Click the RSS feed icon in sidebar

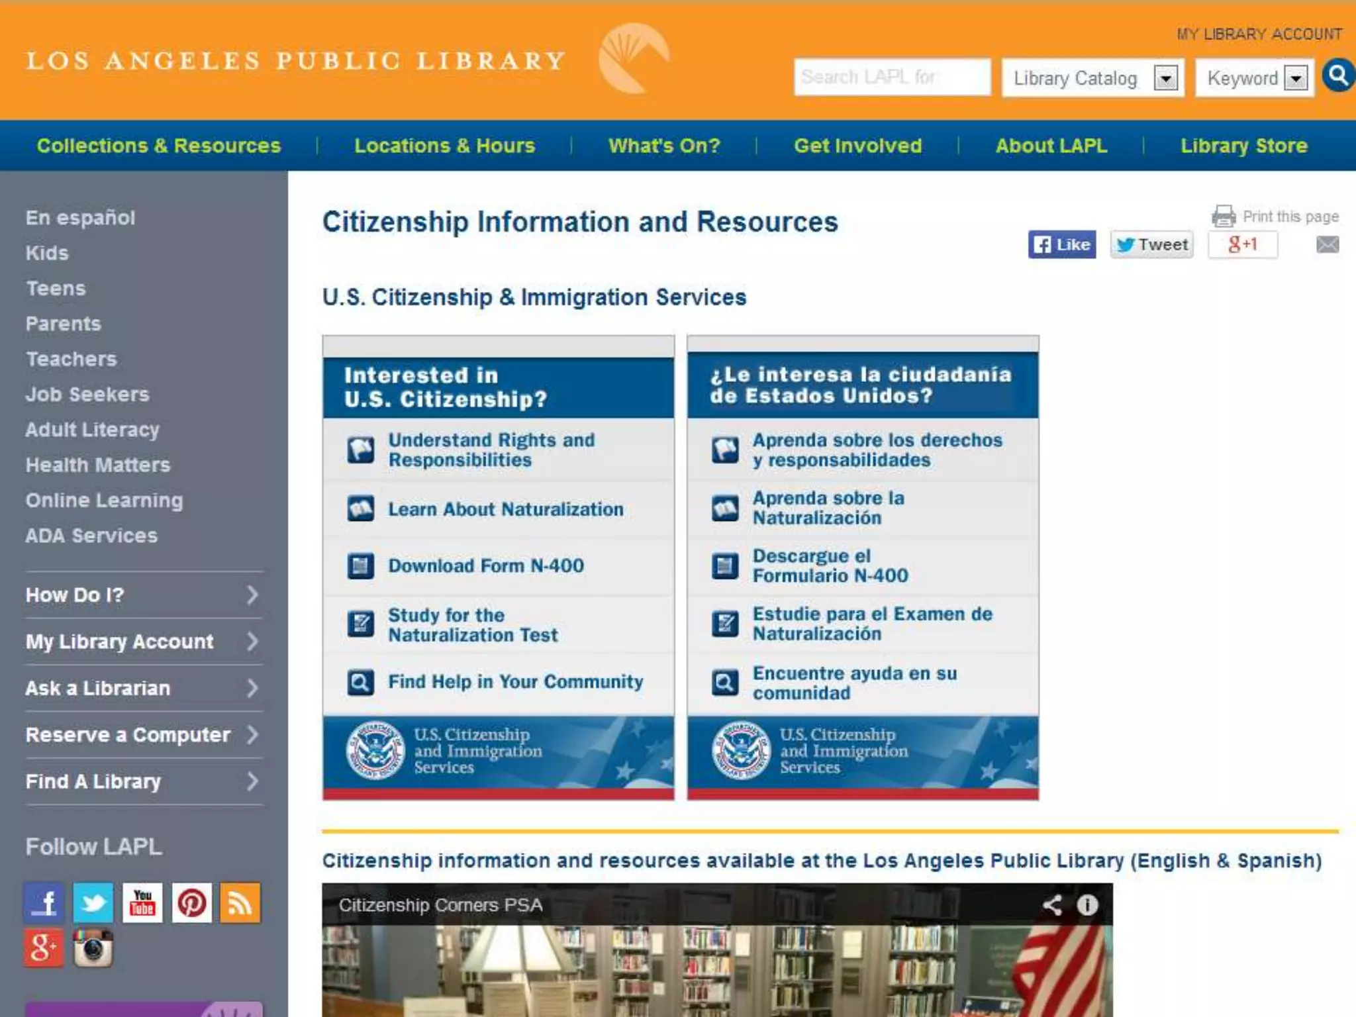pyautogui.click(x=240, y=902)
